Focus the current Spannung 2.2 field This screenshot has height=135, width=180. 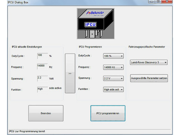pyautogui.click(x=42, y=78)
